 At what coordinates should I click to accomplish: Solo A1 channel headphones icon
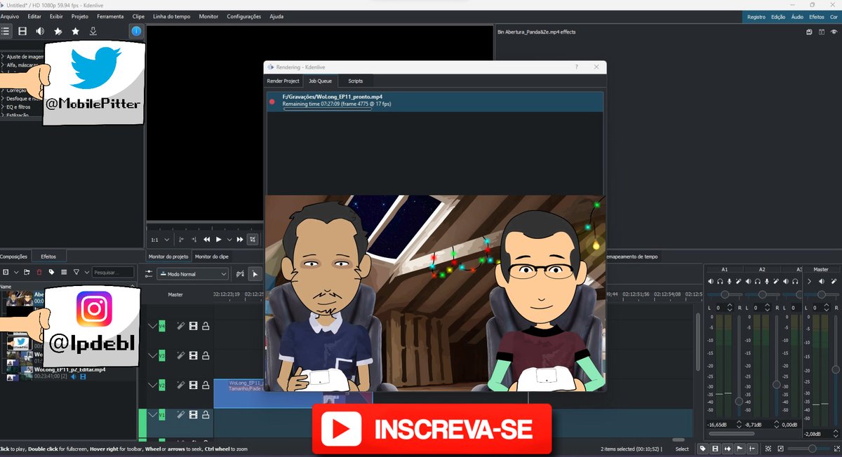[721, 281]
